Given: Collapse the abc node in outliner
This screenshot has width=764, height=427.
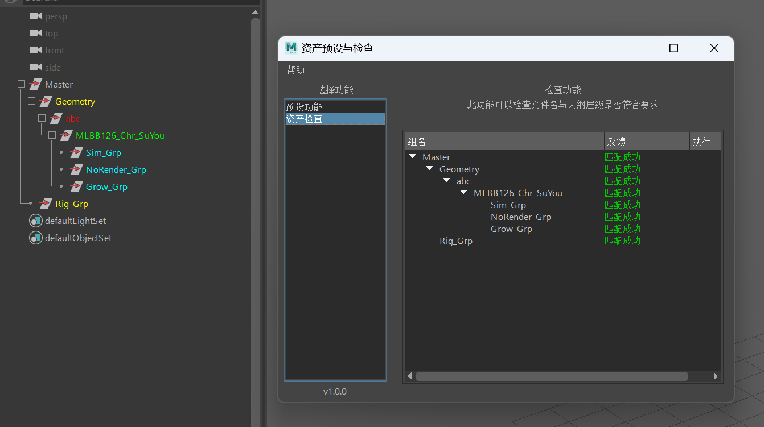Looking at the screenshot, I should coord(42,118).
